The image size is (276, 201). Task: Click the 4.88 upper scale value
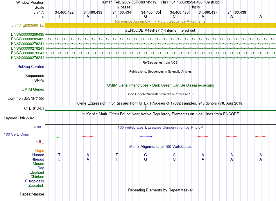[x=37, y=127]
